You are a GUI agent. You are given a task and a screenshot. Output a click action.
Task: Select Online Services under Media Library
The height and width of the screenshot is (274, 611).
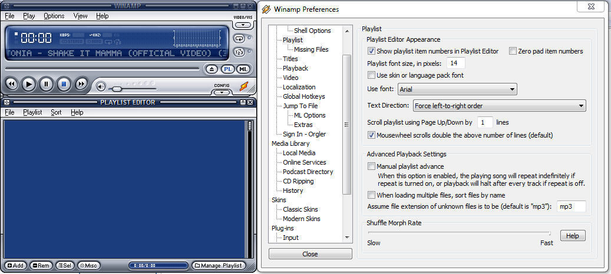click(x=305, y=162)
